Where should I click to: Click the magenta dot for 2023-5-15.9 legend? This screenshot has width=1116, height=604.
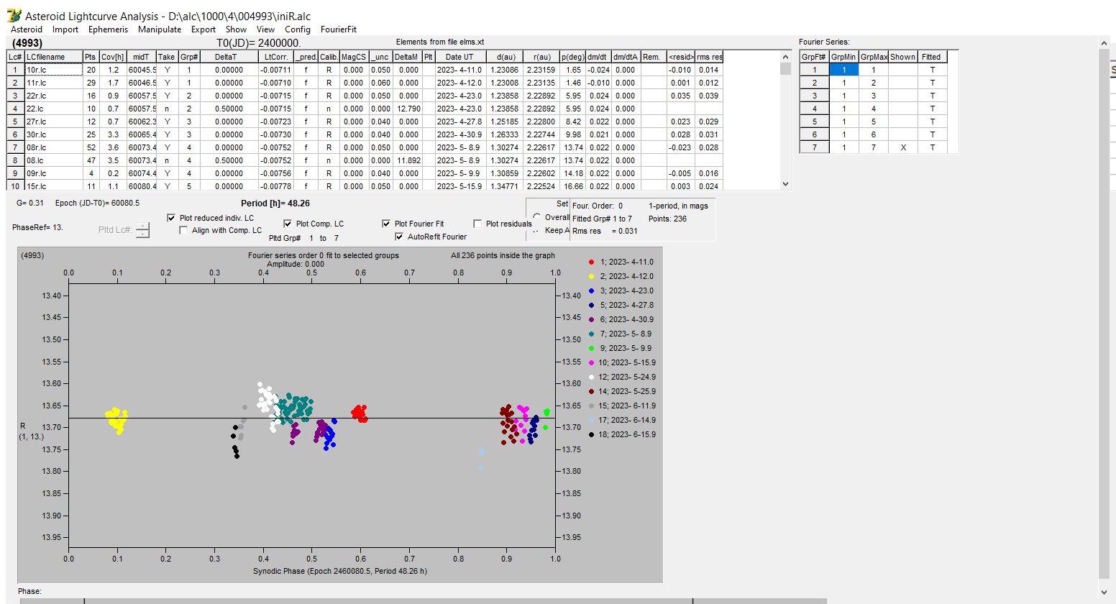click(x=591, y=363)
